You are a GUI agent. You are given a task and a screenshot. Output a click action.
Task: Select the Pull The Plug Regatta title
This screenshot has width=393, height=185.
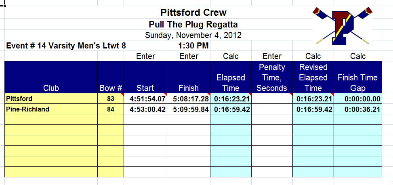coord(193,25)
